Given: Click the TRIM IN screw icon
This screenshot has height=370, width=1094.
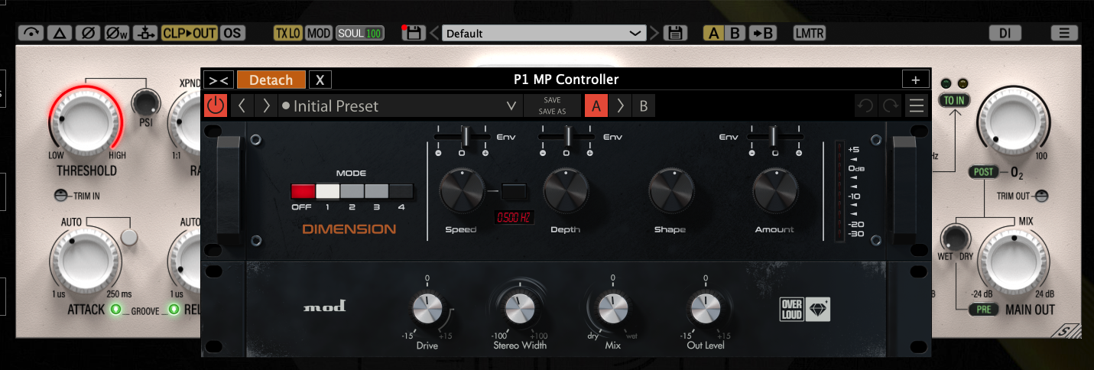Looking at the screenshot, I should coord(61,196).
